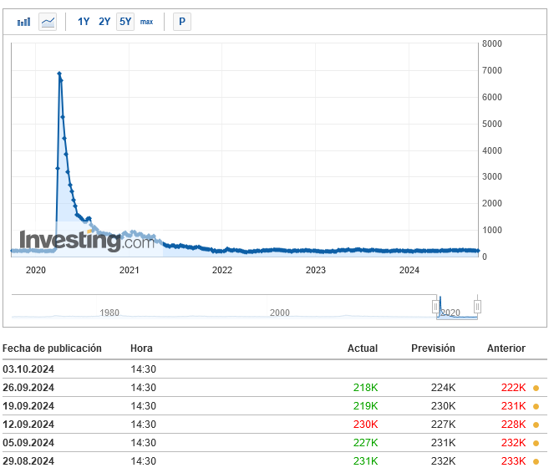Click the 'Previsión' column header

[433, 348]
